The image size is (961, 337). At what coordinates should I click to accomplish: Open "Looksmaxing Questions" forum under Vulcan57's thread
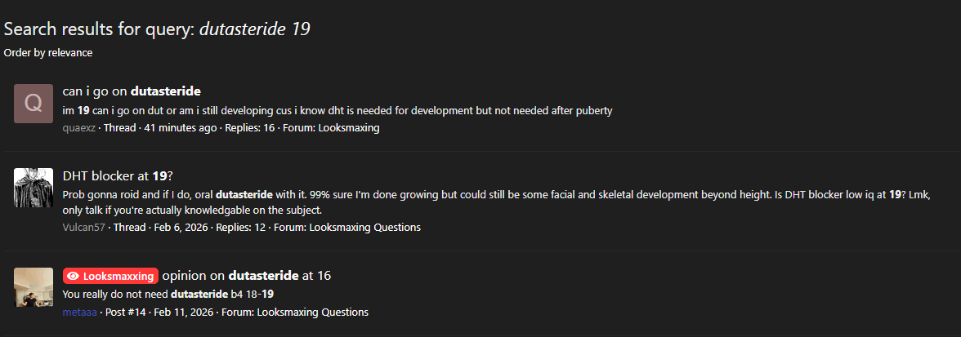(x=364, y=228)
